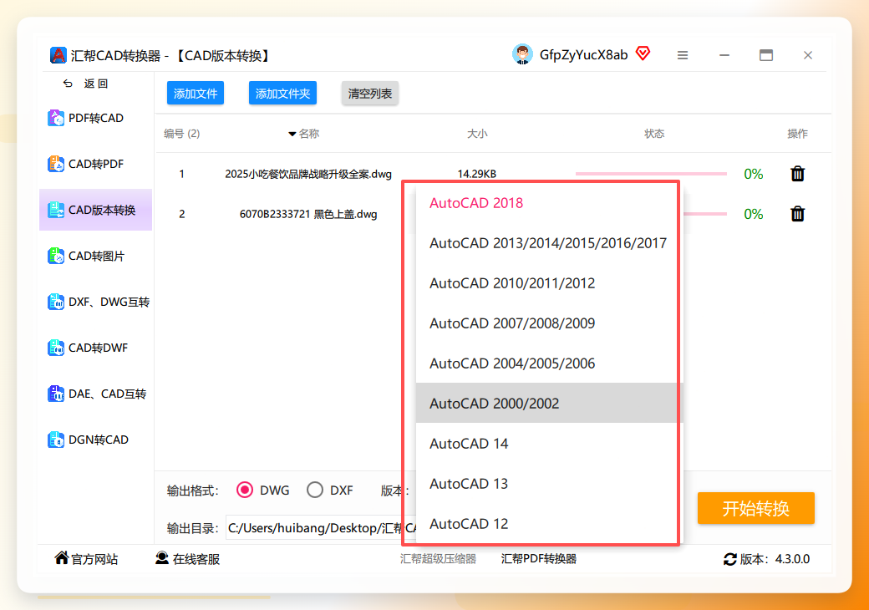Delete the 2025小吃餐饮品牌战略升级全案.dwg file with trash icon
The width and height of the screenshot is (869, 610).
coord(797,174)
